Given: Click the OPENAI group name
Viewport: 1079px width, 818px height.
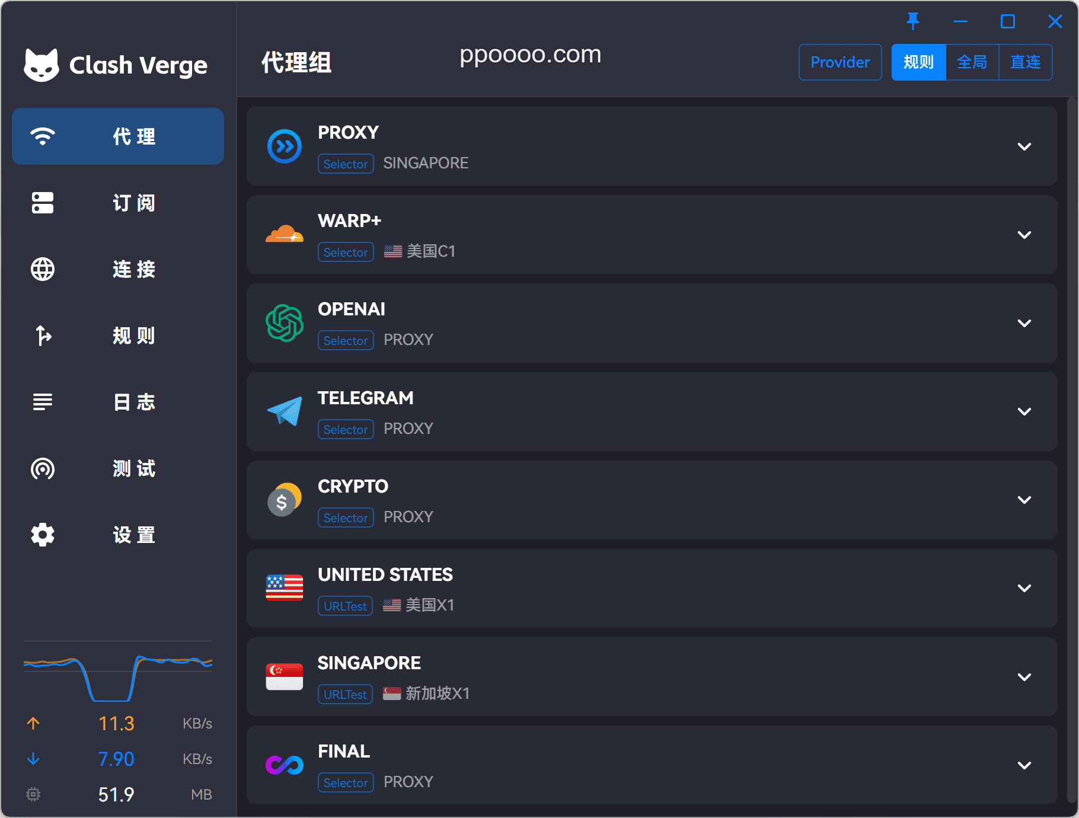Looking at the screenshot, I should (x=352, y=309).
